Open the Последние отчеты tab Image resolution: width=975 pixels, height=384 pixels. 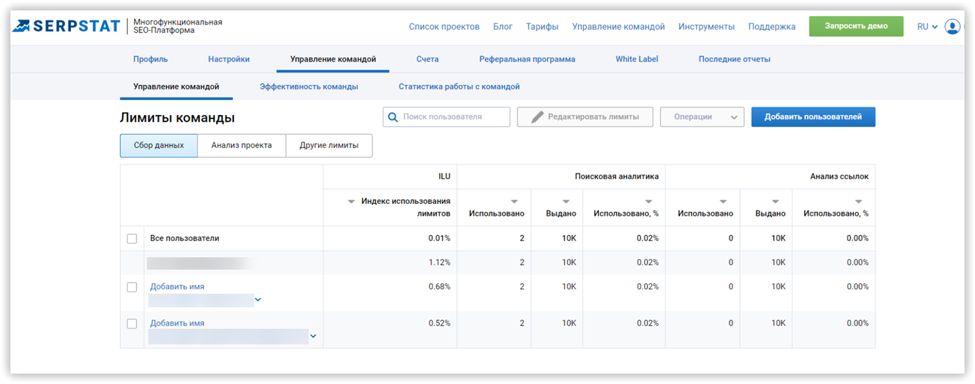pyautogui.click(x=734, y=59)
